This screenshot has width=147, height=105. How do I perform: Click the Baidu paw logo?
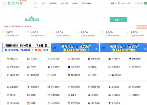32,19
